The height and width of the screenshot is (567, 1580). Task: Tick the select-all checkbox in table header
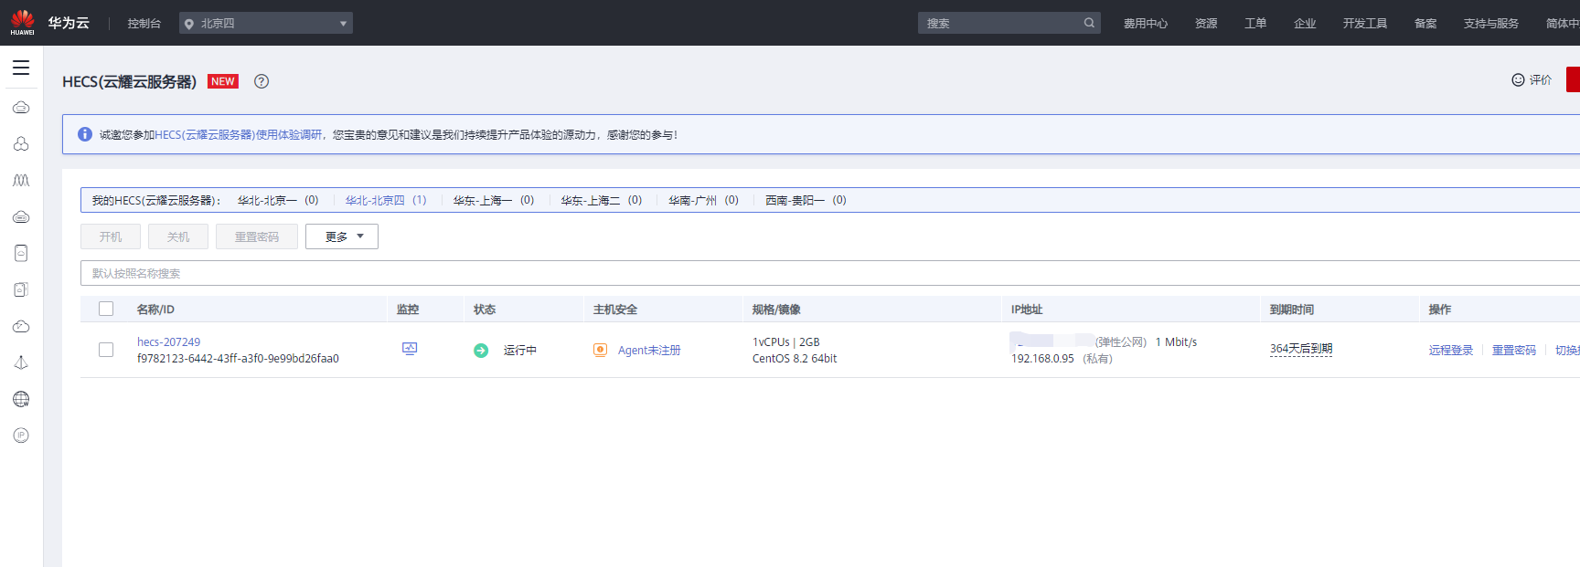coord(106,309)
